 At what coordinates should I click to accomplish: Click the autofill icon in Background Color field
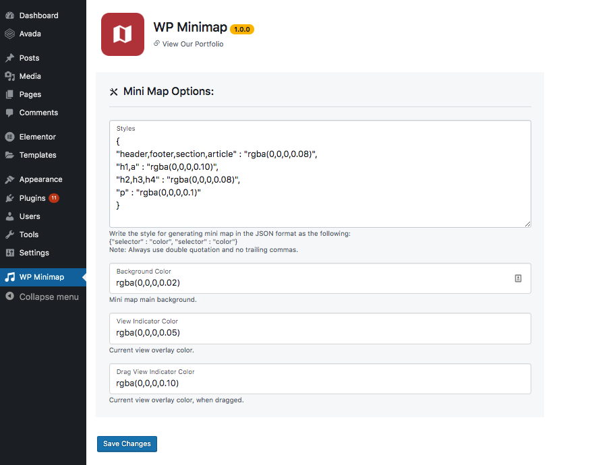click(518, 278)
